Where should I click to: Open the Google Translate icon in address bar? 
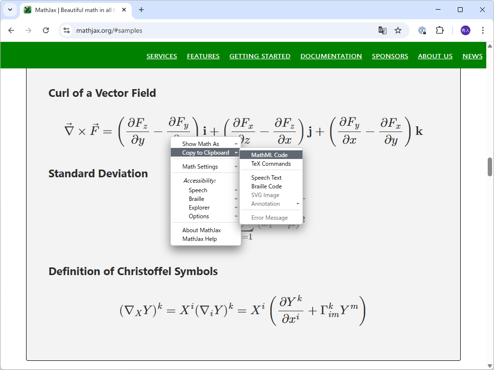[383, 30]
